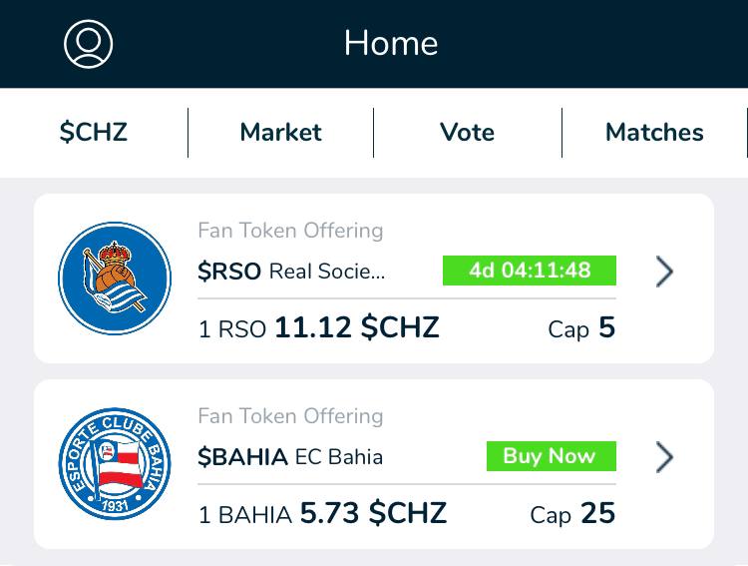The image size is (748, 566).
Task: Open the $CHZ tab
Action: [x=94, y=133]
